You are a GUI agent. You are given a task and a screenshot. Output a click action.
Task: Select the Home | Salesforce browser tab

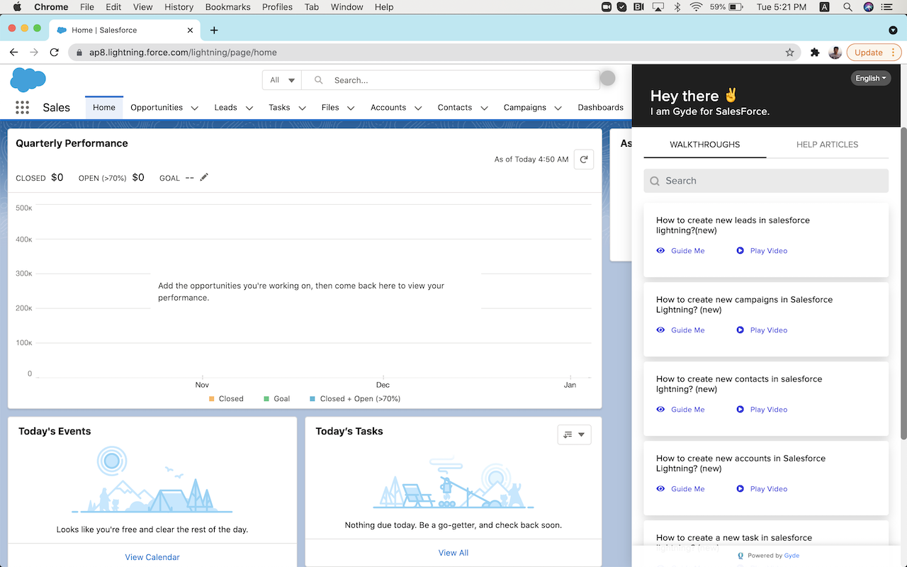pos(124,30)
